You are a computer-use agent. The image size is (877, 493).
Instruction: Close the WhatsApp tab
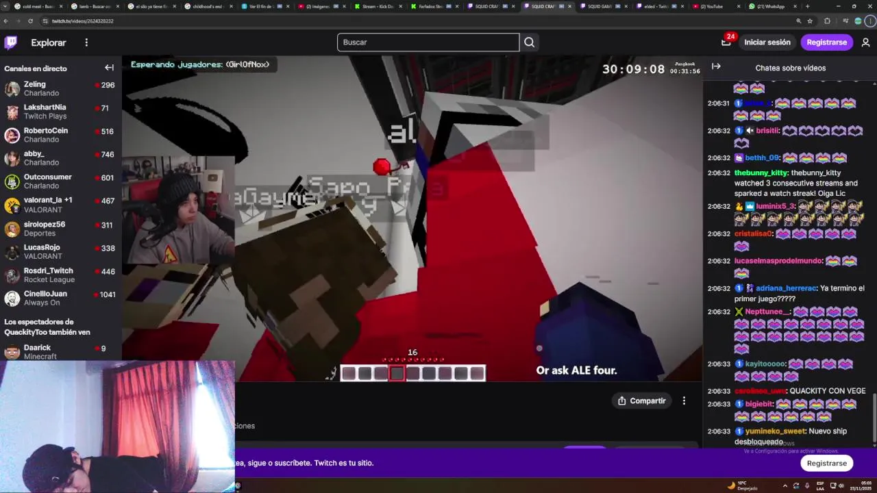click(x=794, y=6)
